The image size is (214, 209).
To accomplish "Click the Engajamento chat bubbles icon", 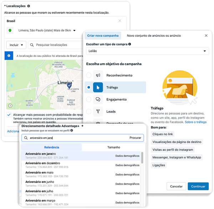I will click(x=98, y=100).
